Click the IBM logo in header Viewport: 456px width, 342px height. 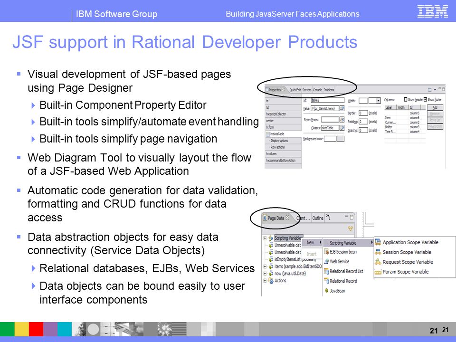pos(432,11)
